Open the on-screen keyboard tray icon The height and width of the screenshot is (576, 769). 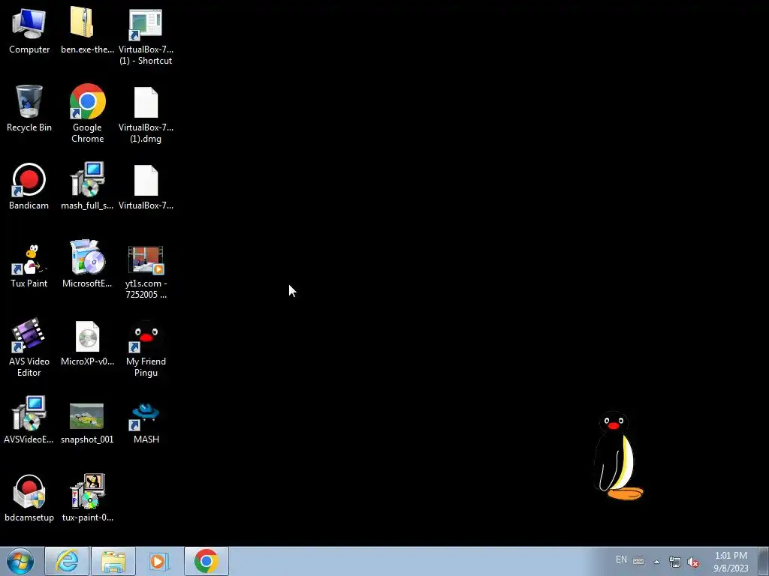(x=638, y=561)
